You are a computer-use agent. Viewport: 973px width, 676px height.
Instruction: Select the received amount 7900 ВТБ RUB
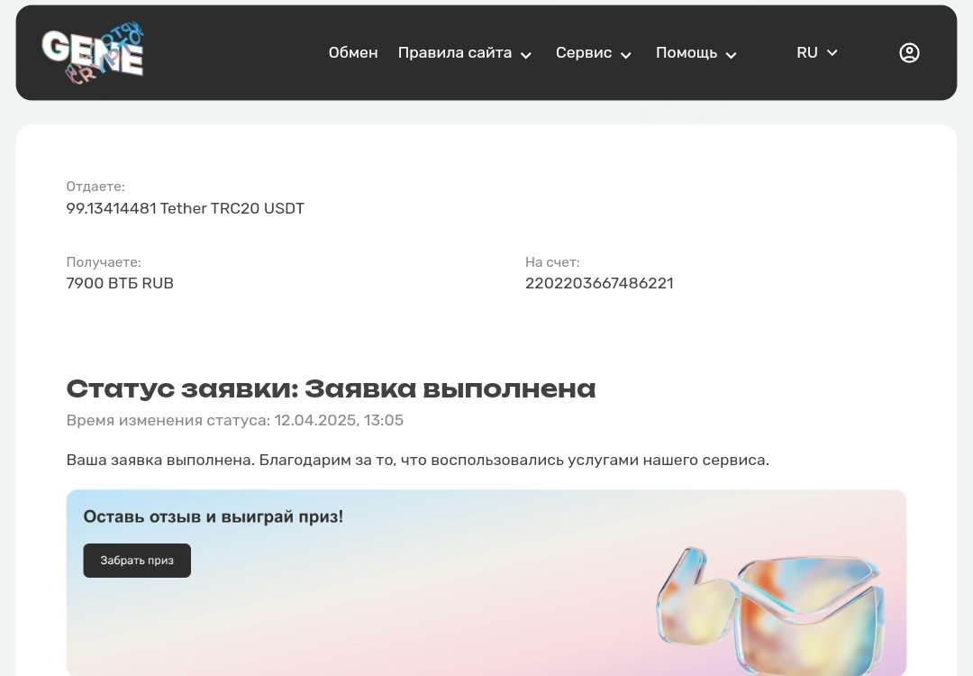(120, 283)
